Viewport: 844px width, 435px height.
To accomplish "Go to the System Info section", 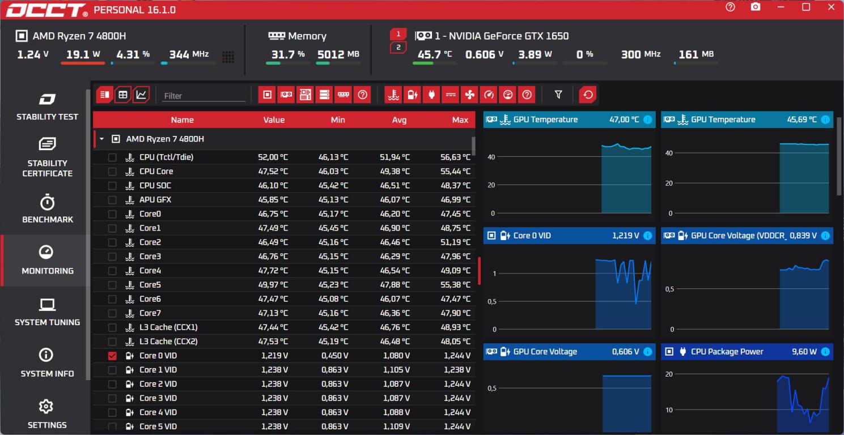I will tap(47, 363).
